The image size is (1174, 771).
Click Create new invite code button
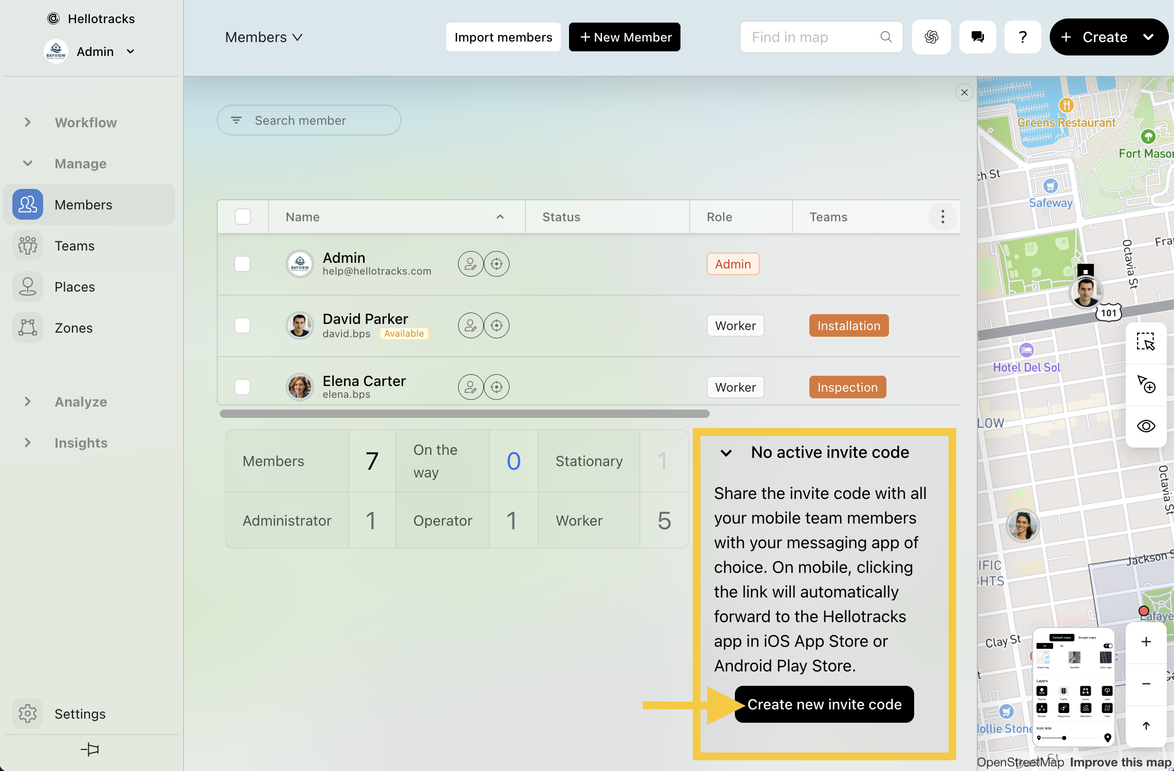824,704
